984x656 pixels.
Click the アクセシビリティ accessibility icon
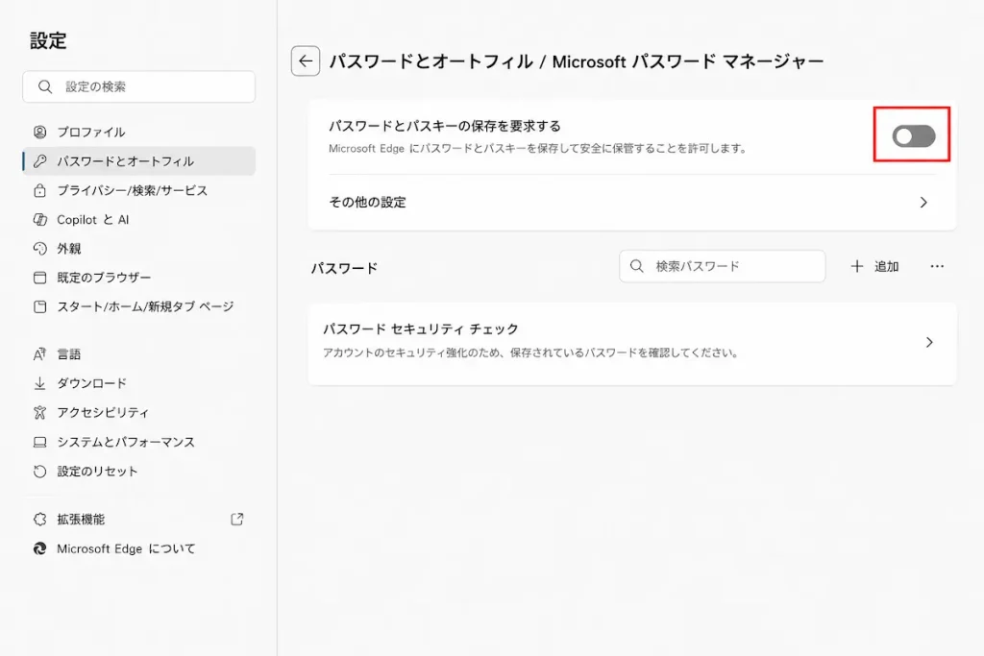39,413
